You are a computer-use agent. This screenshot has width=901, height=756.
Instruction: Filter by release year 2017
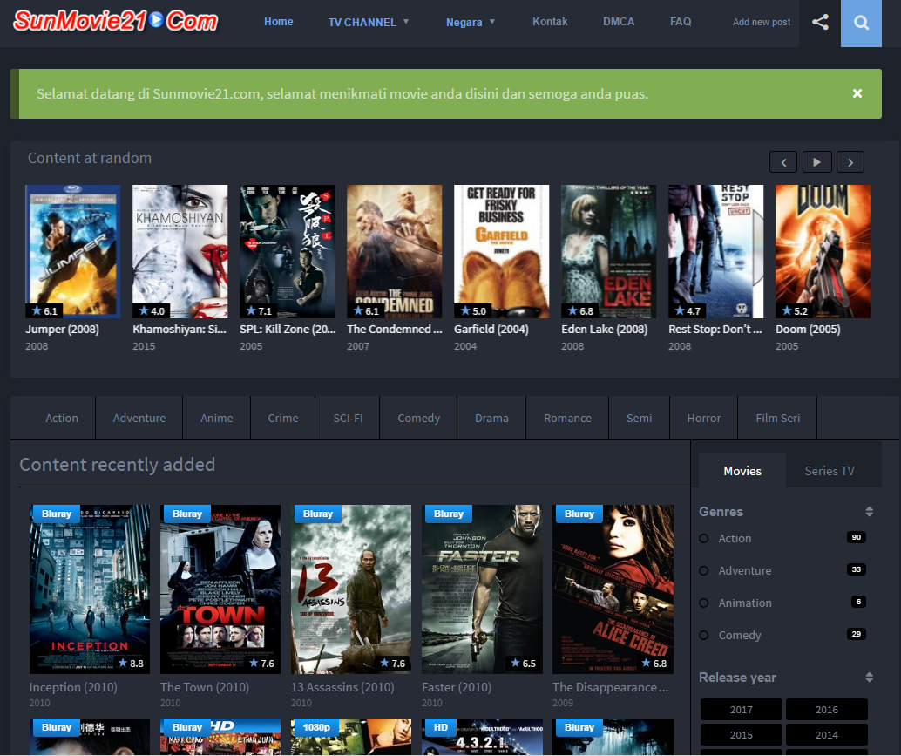[x=742, y=710]
